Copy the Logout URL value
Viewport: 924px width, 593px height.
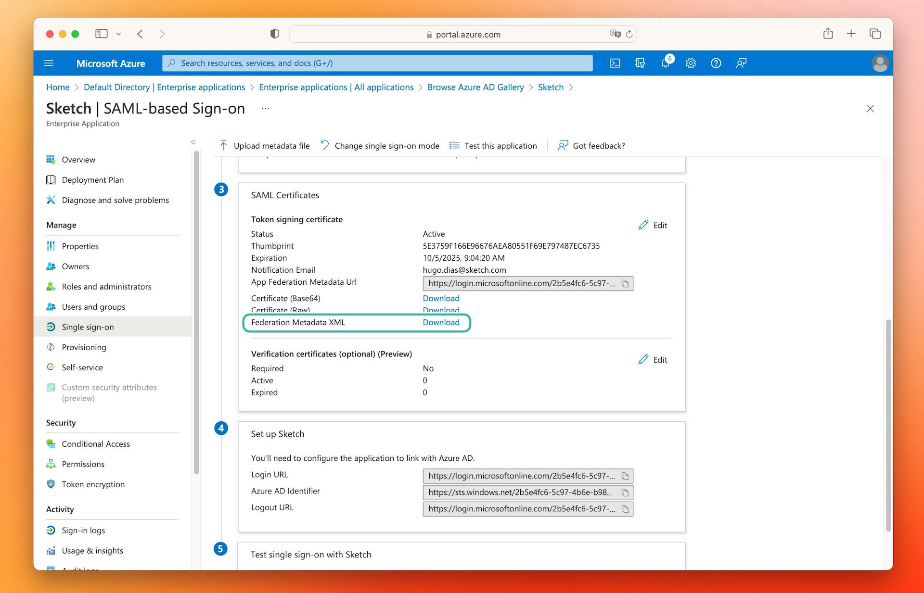625,509
